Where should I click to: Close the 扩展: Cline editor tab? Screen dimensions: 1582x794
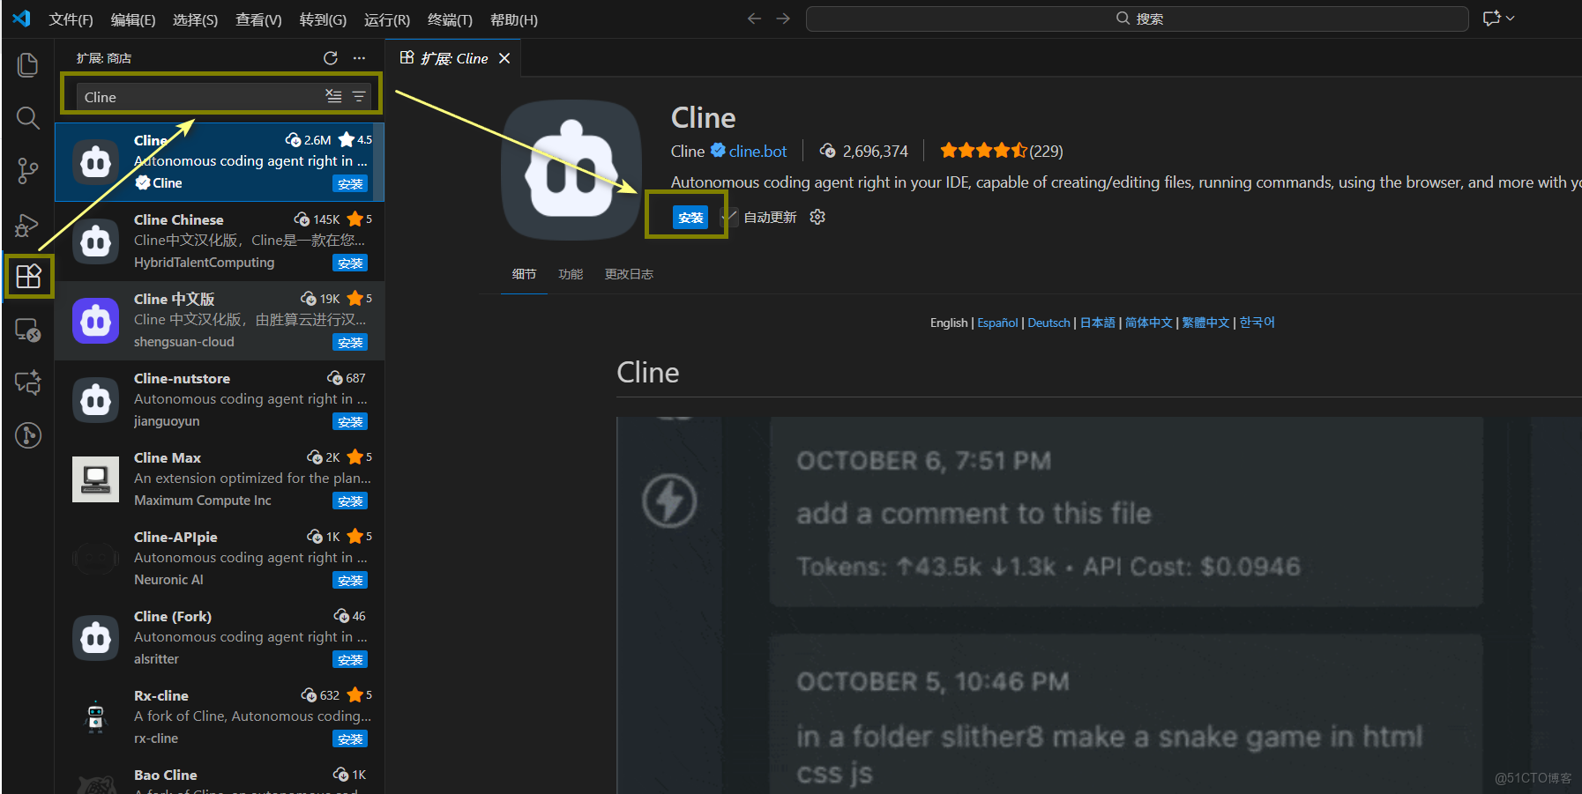point(504,58)
